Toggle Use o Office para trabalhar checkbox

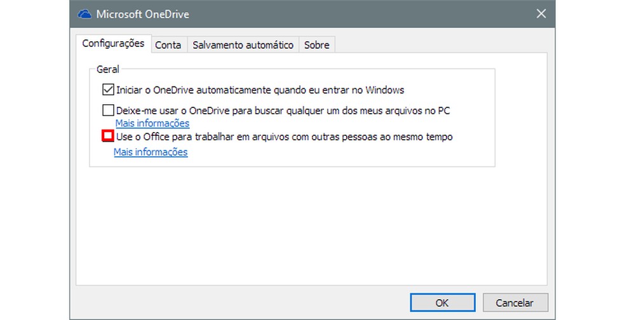(x=108, y=137)
